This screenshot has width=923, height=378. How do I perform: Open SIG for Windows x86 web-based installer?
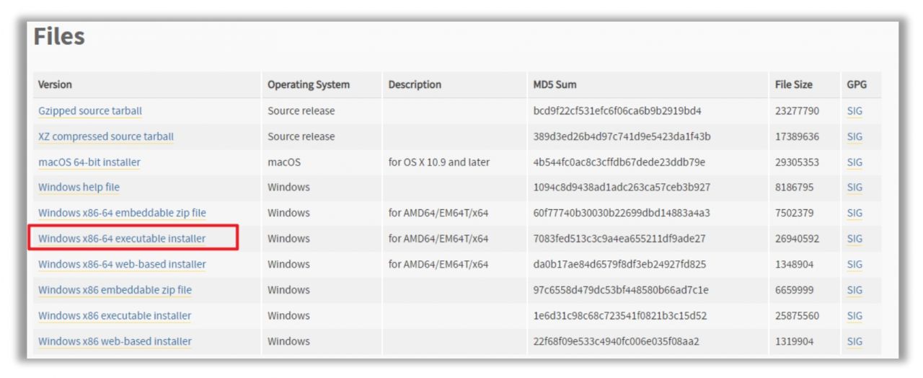click(x=854, y=341)
